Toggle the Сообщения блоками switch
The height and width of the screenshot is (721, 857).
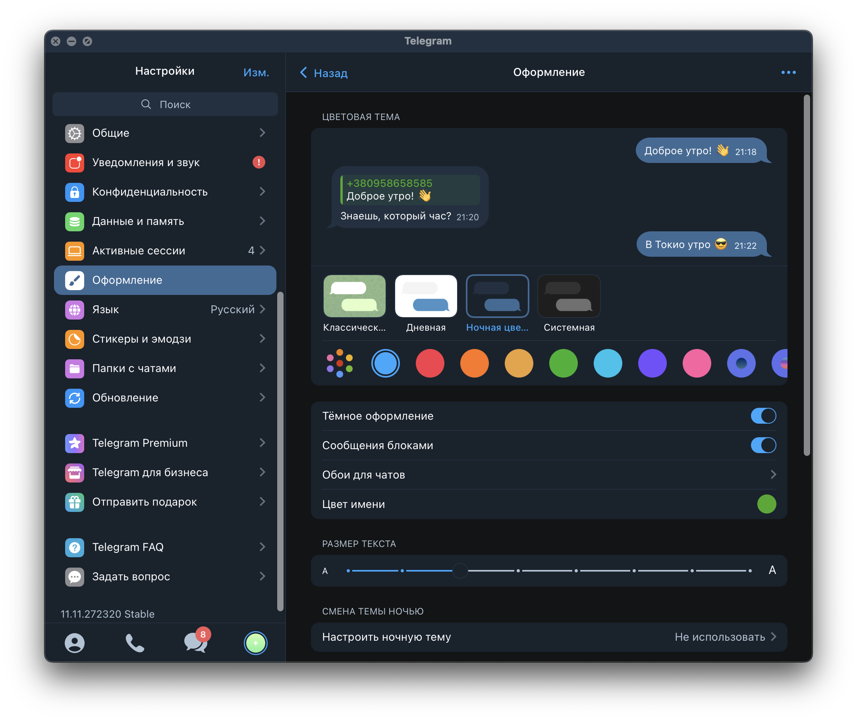[x=764, y=446]
